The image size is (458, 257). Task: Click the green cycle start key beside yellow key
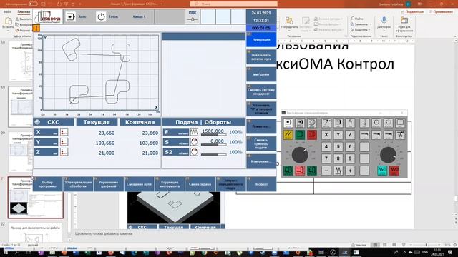click(300, 135)
